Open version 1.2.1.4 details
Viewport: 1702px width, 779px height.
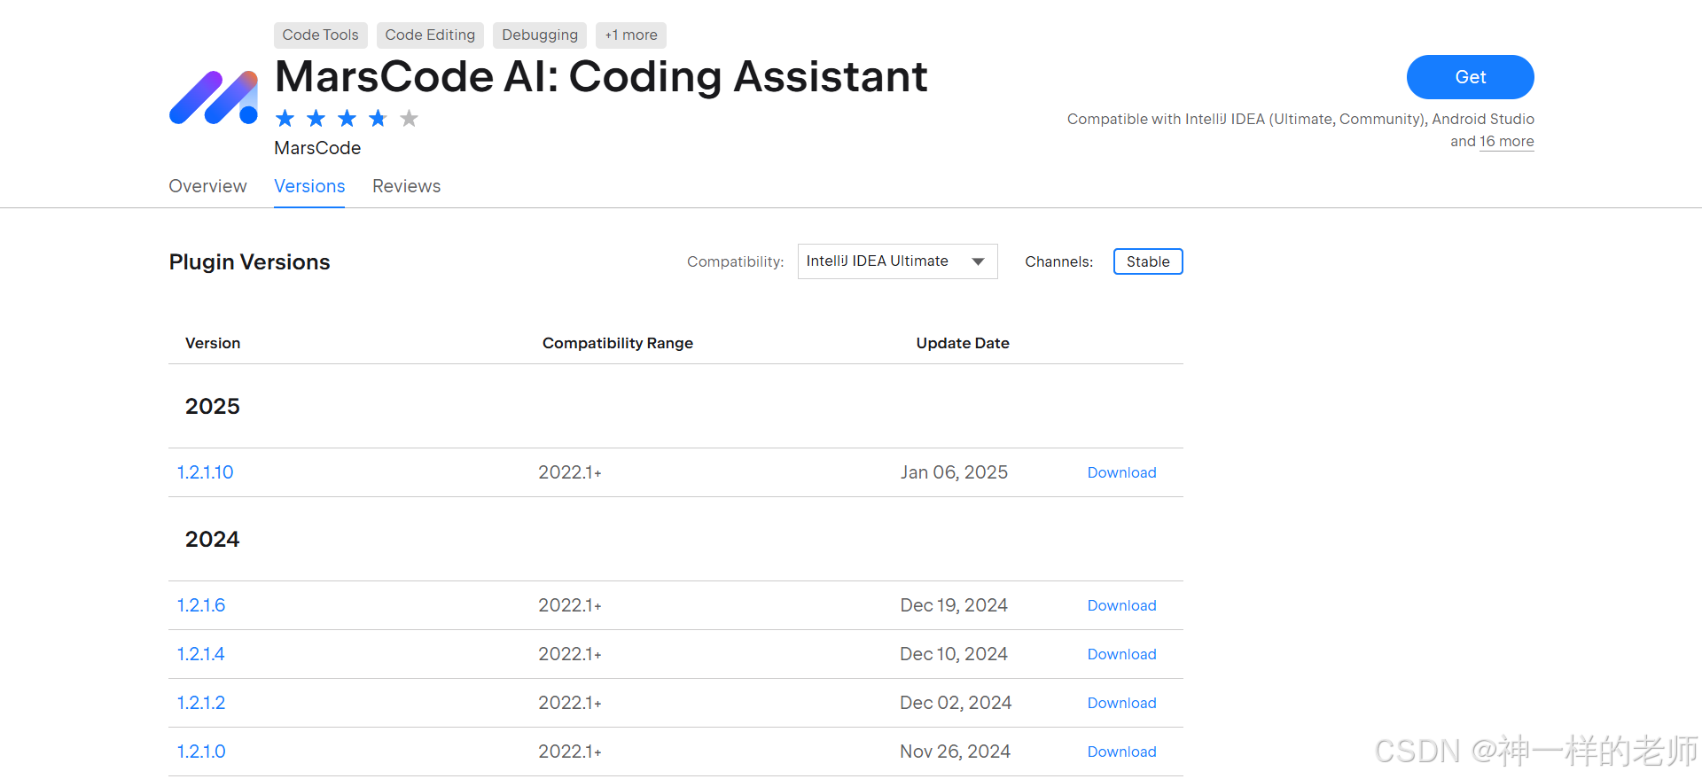(x=200, y=654)
